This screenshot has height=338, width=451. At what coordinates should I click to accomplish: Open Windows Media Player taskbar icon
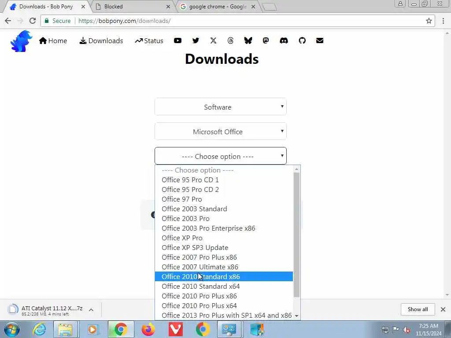pyautogui.click(x=92, y=329)
